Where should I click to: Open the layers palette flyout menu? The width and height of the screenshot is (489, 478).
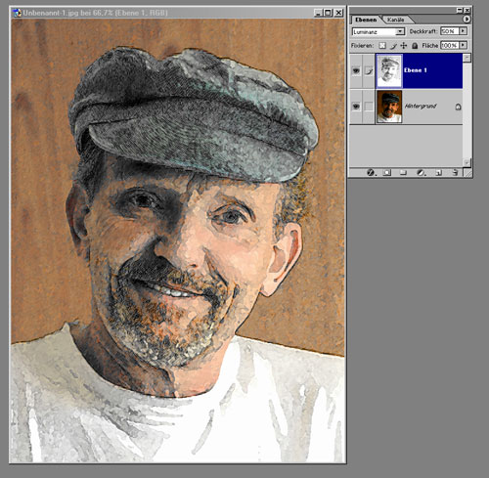[x=467, y=20]
